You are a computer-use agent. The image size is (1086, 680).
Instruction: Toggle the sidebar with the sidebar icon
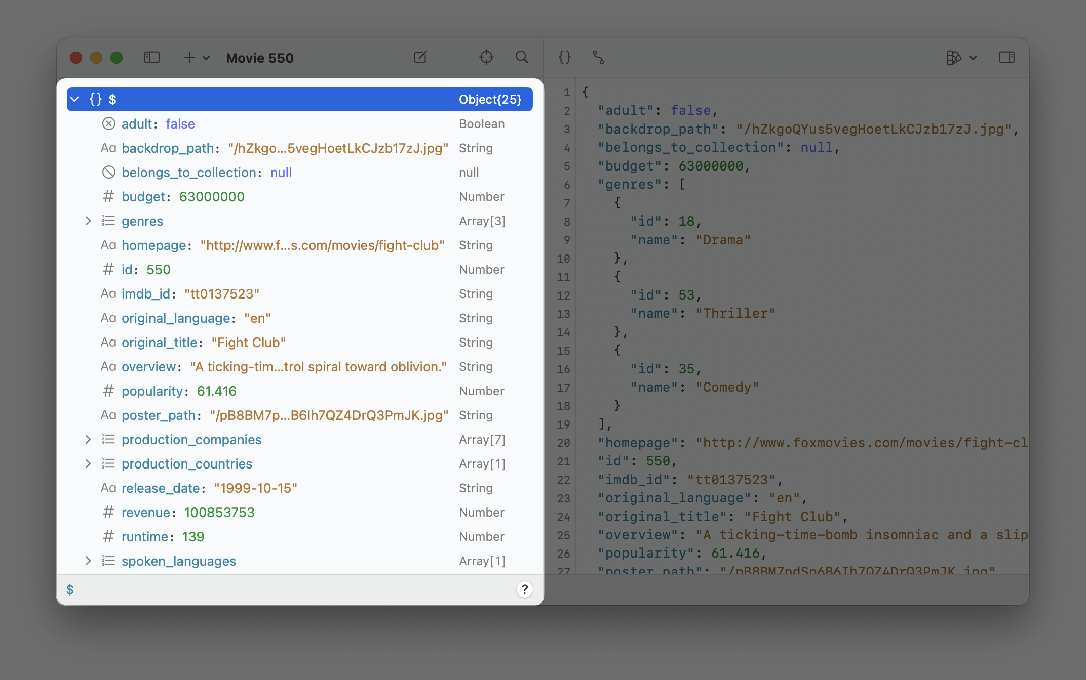(x=151, y=58)
